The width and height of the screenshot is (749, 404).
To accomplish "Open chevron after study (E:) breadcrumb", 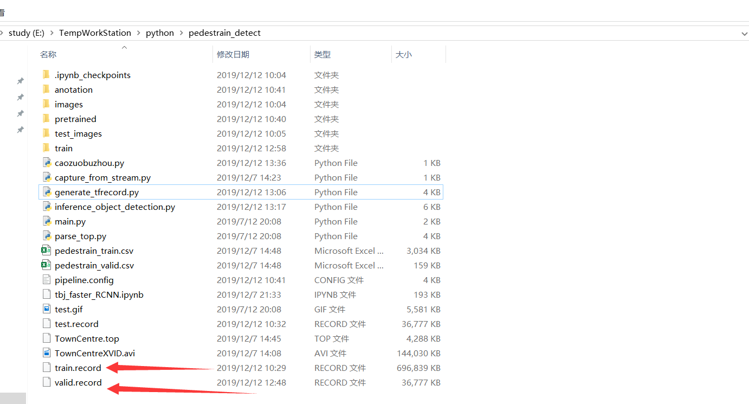I will tap(51, 33).
